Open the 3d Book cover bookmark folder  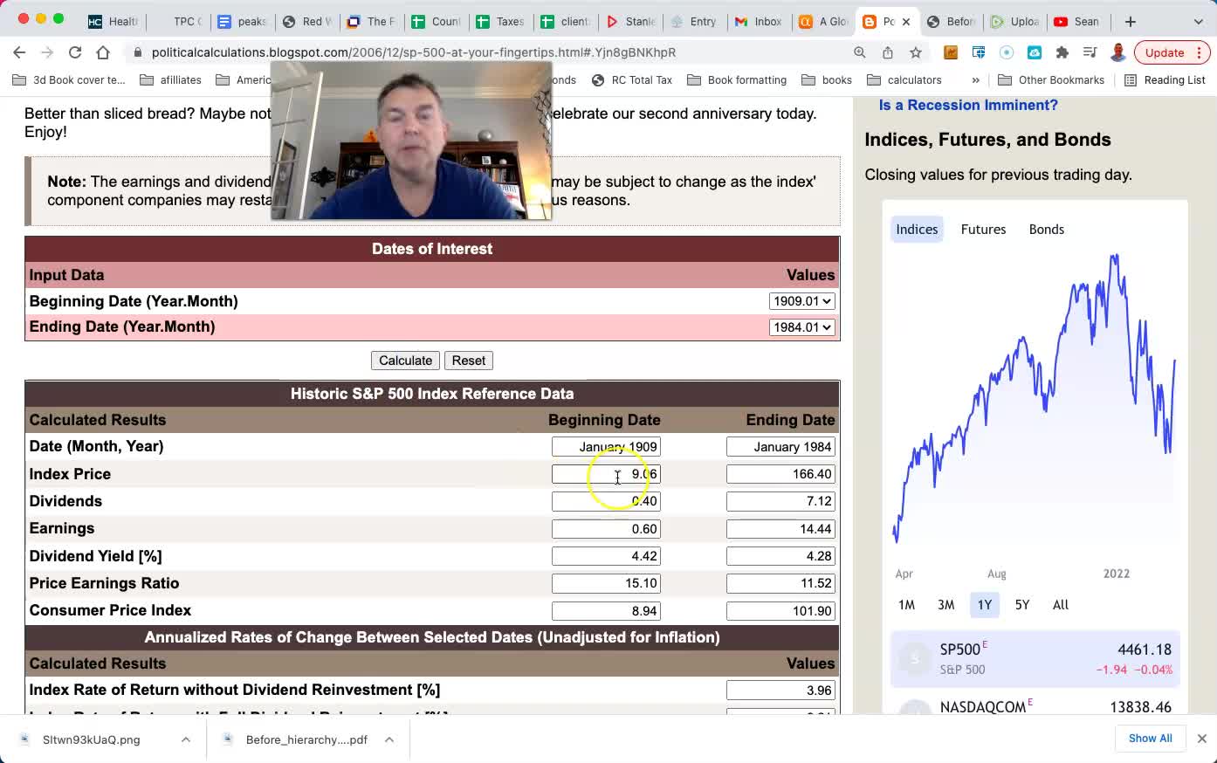point(70,79)
